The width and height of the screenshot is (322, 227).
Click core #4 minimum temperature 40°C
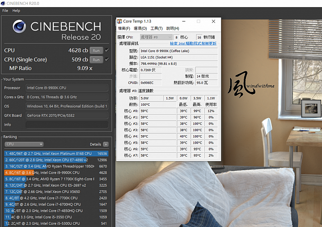pos(184,137)
